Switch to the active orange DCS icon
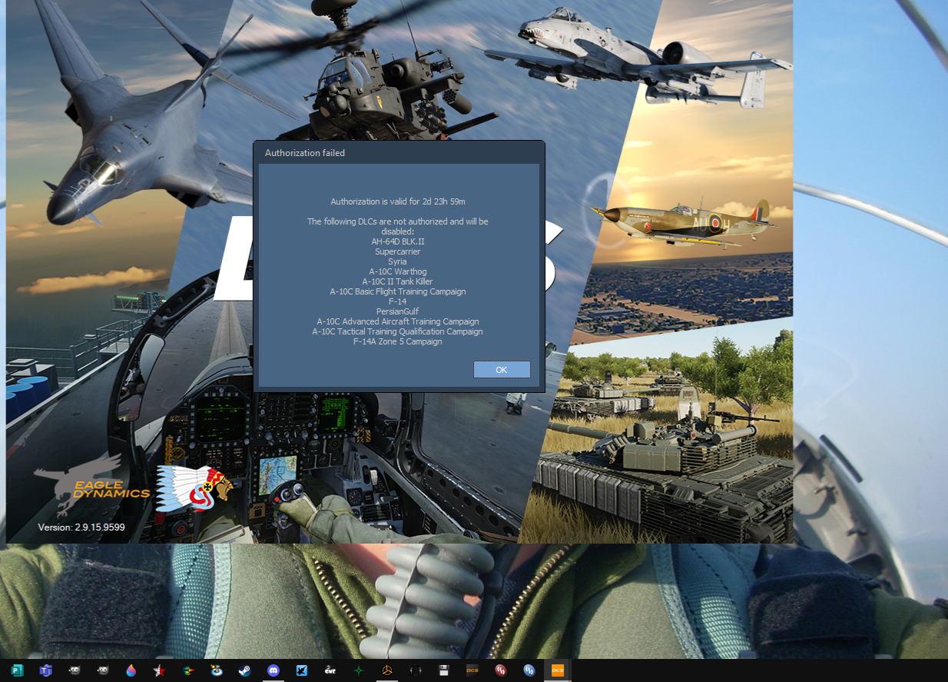This screenshot has width=948, height=682. tap(558, 670)
